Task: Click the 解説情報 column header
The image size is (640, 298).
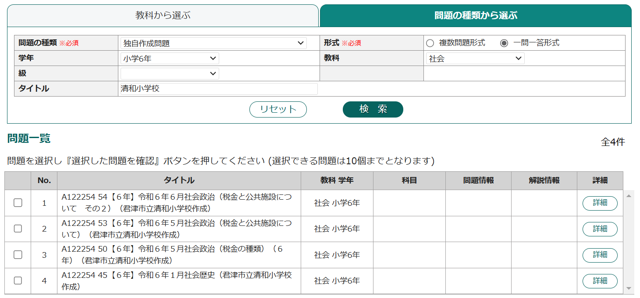Action: 544,180
